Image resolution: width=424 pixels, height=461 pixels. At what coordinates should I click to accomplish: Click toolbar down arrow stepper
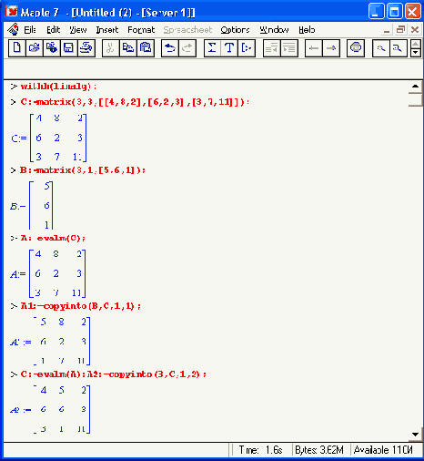click(x=416, y=53)
